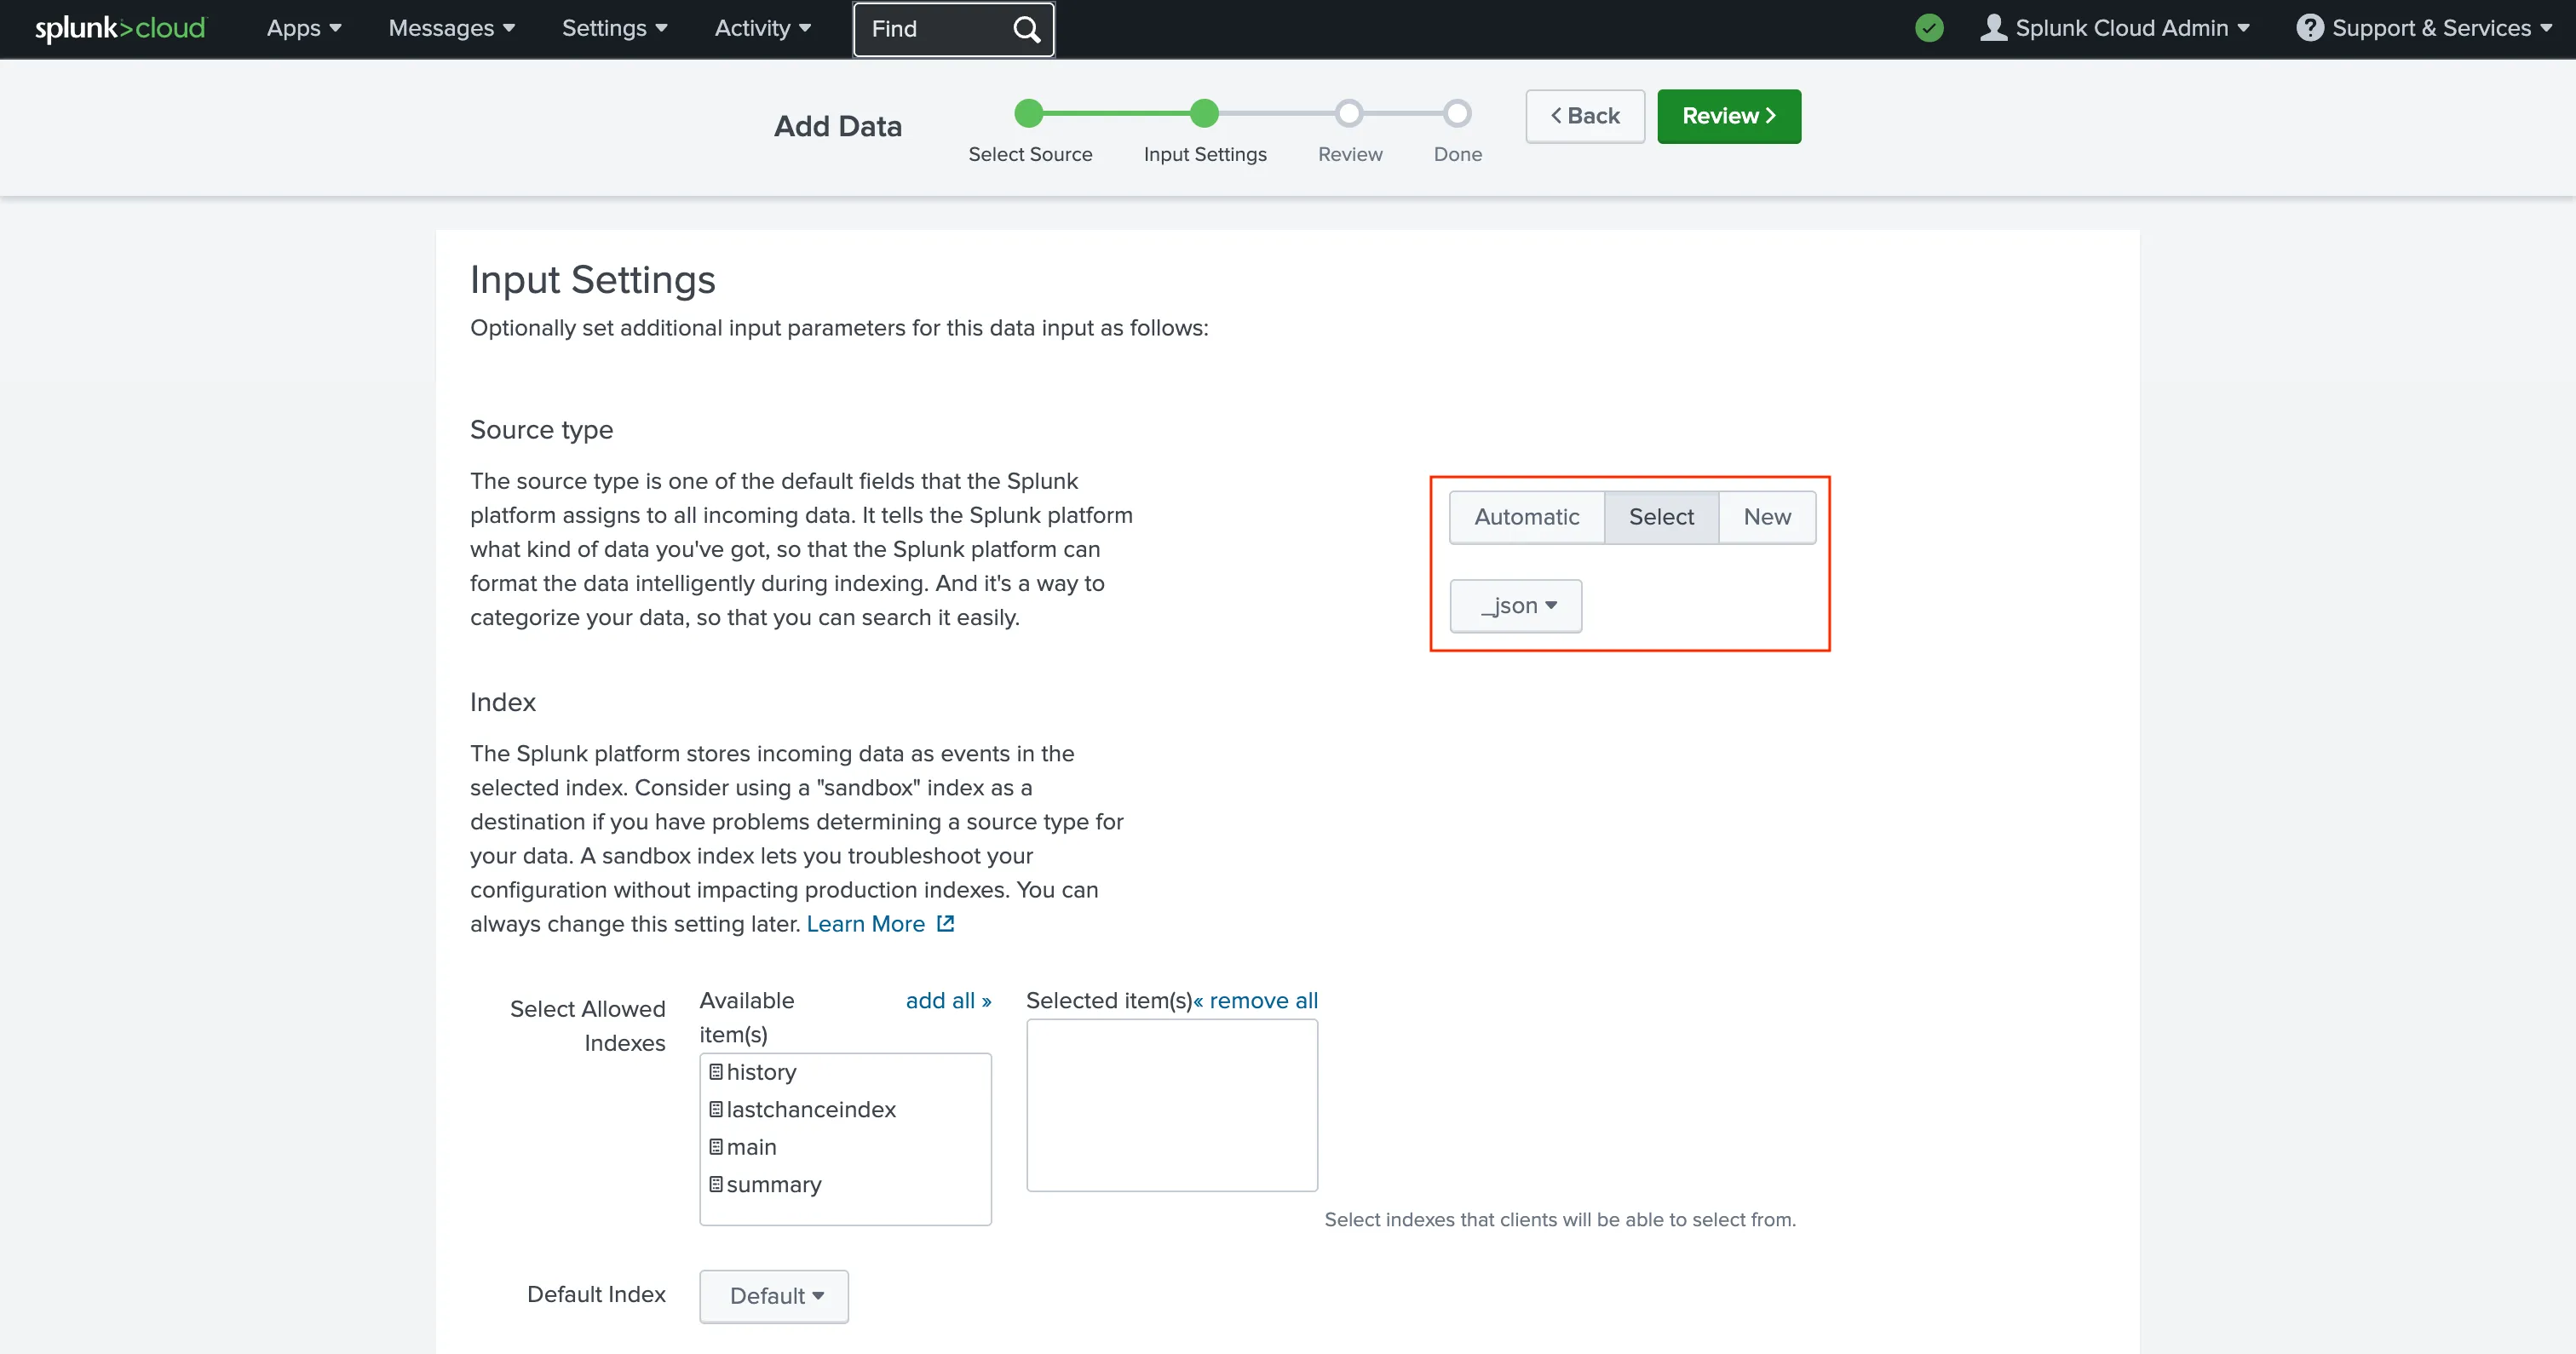
Task: Open the _json source type dropdown
Action: click(1516, 606)
